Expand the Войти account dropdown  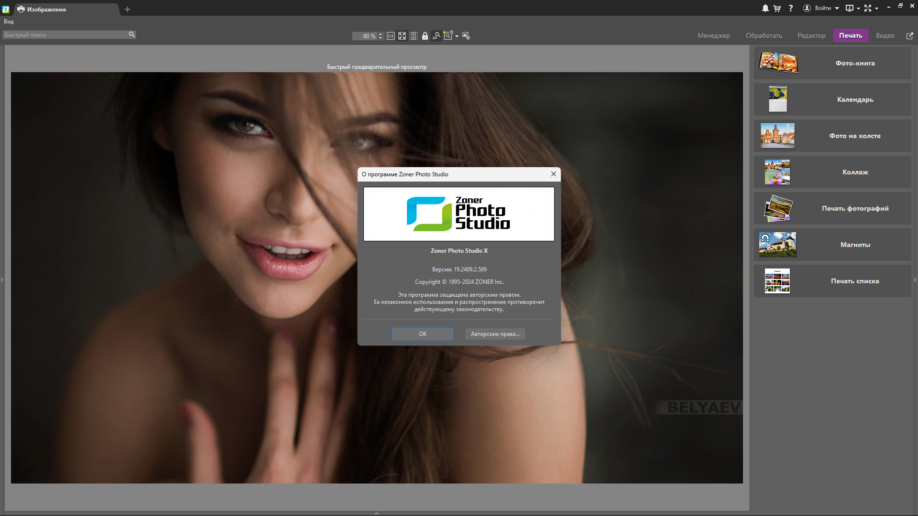837,9
